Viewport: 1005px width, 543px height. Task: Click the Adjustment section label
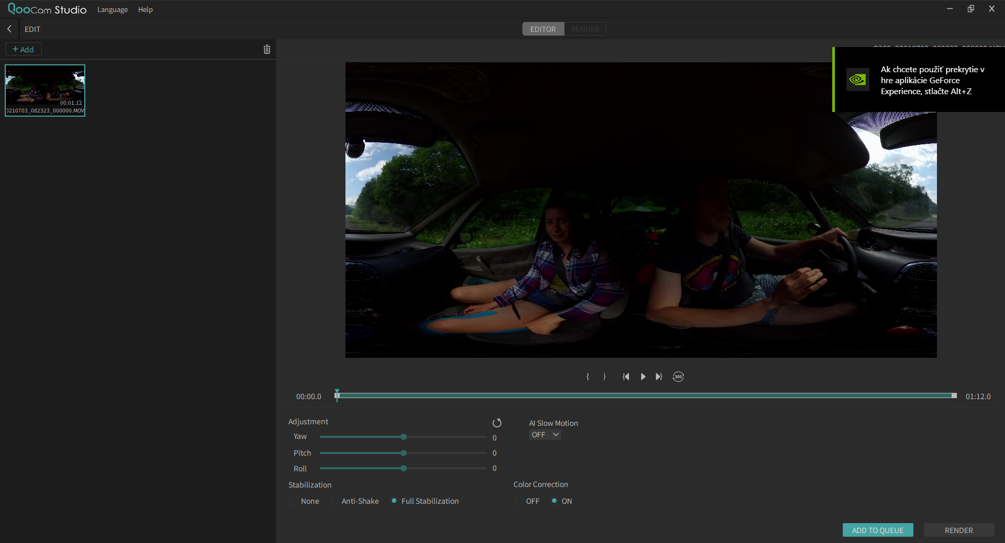308,422
